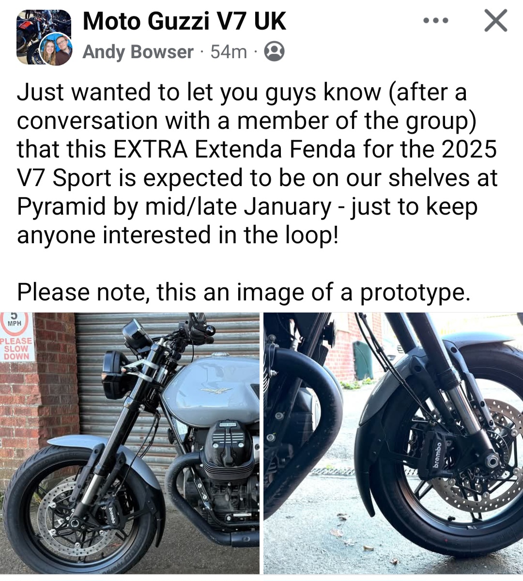This screenshot has height=581, width=523.
Task: Open the post's three-dot options menu
Action: pos(435,21)
